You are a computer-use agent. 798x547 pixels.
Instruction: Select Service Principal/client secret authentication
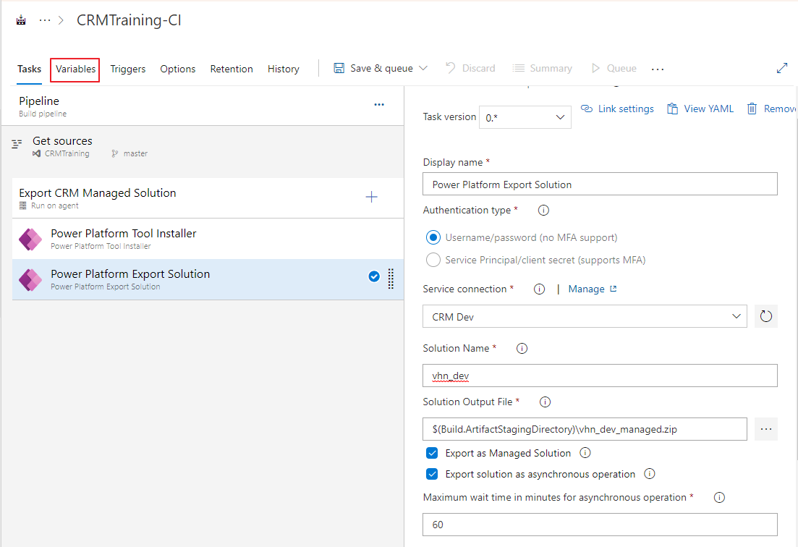pyautogui.click(x=433, y=260)
